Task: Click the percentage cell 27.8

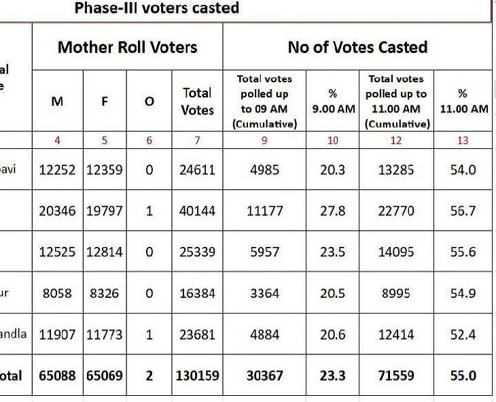Action: click(332, 211)
